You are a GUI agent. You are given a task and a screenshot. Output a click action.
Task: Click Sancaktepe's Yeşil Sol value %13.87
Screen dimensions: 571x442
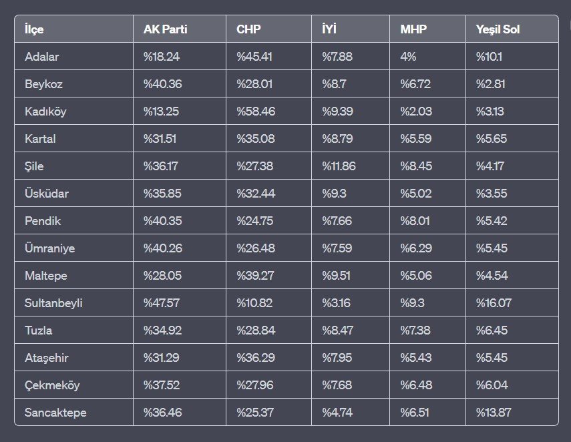point(494,413)
